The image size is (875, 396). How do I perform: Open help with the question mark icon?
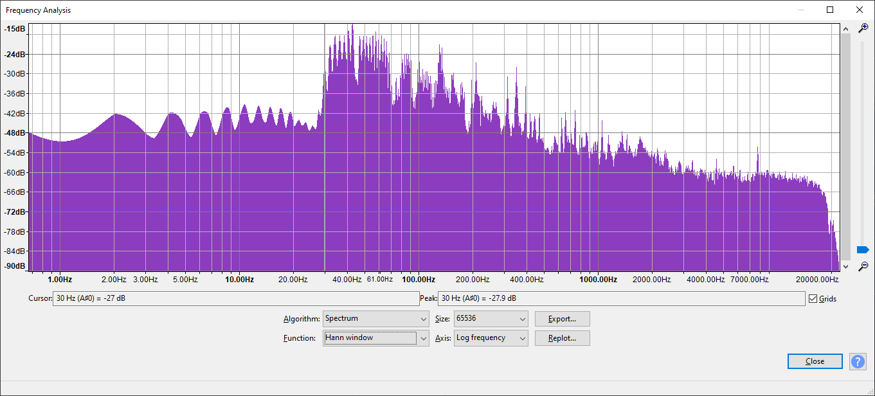858,361
